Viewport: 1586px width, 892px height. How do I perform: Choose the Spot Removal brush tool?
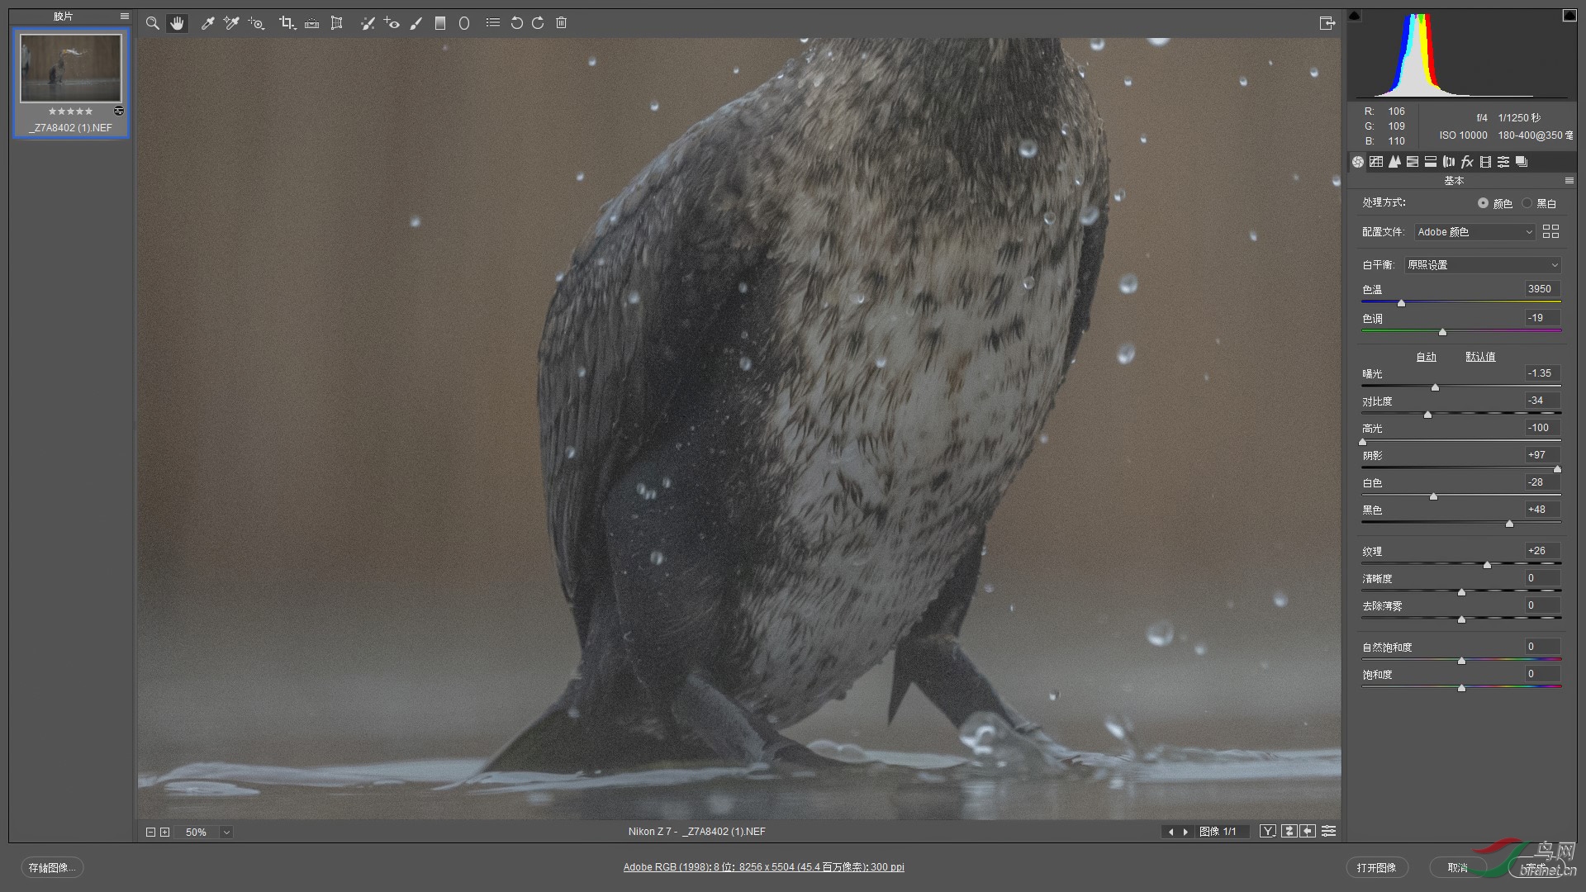click(368, 23)
